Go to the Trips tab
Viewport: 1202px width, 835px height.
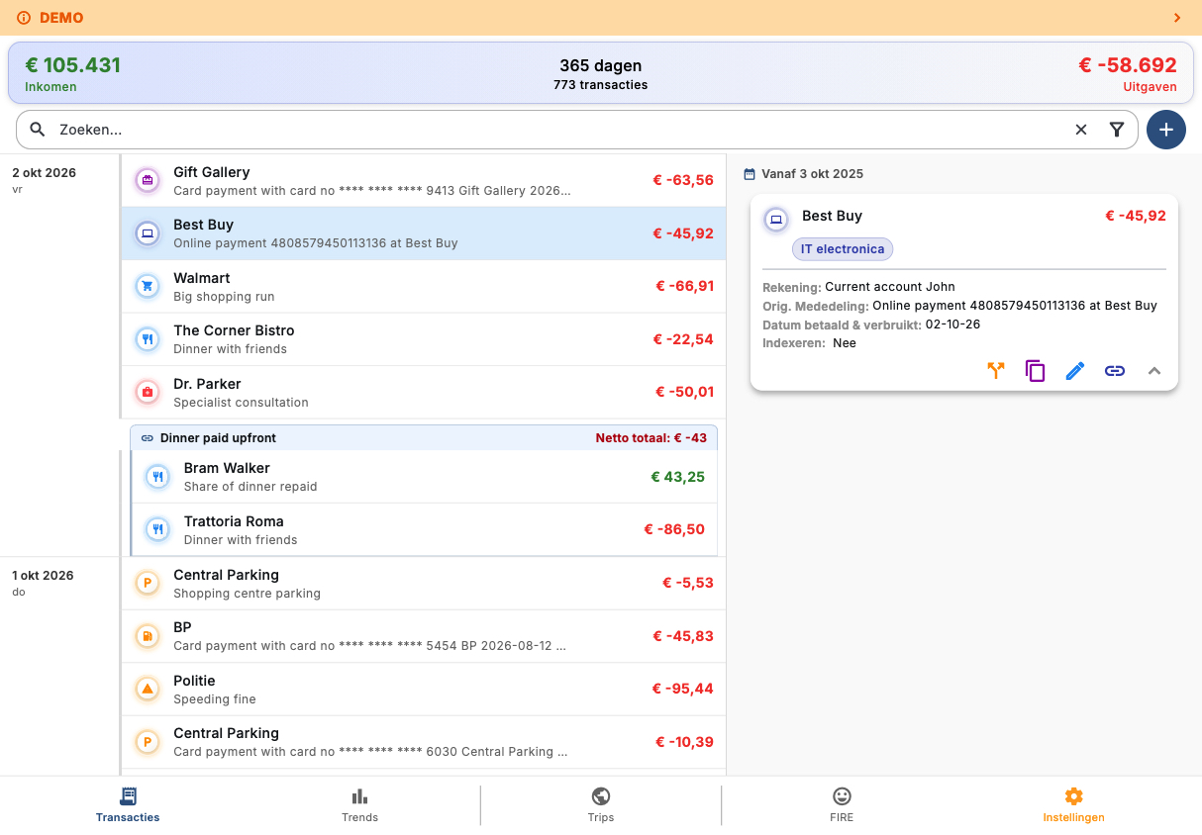click(x=600, y=805)
